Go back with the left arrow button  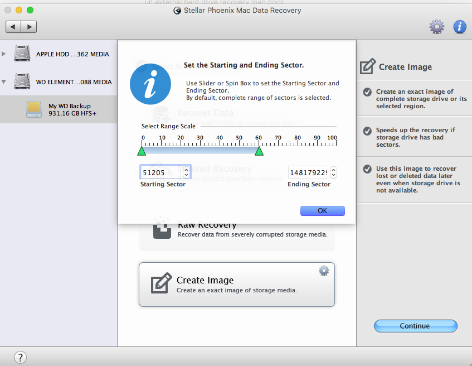click(13, 27)
